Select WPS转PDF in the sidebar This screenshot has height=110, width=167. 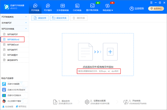click(x=15, y=34)
